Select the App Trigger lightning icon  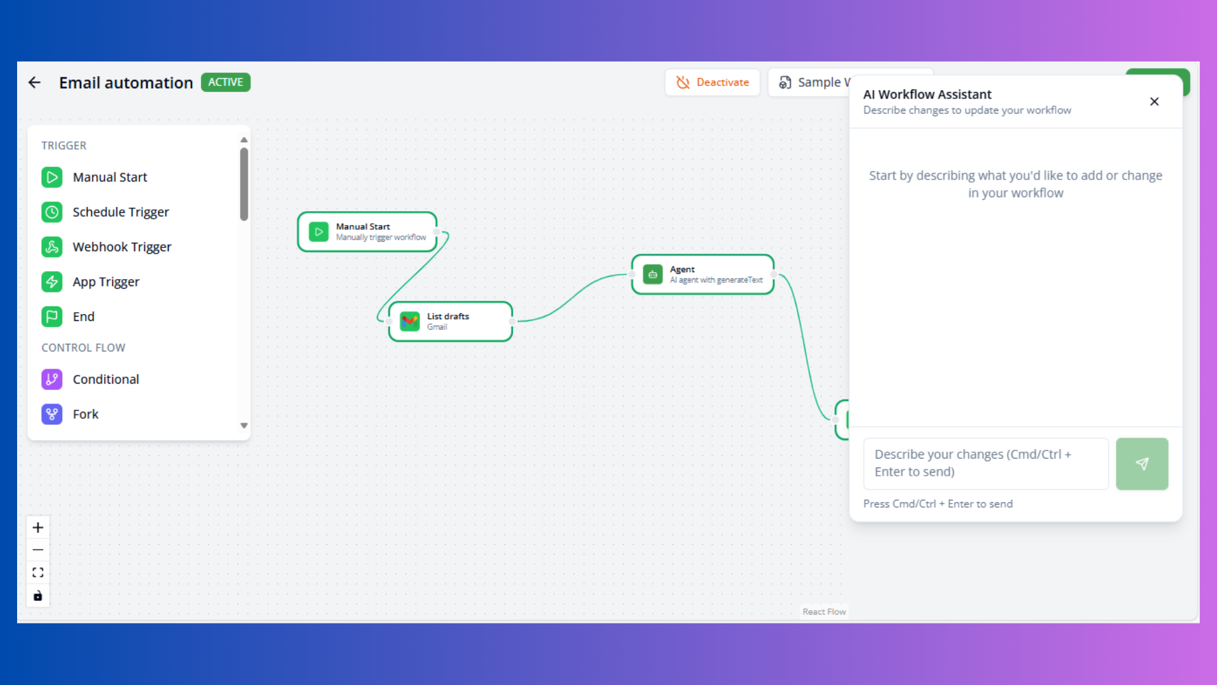click(52, 282)
